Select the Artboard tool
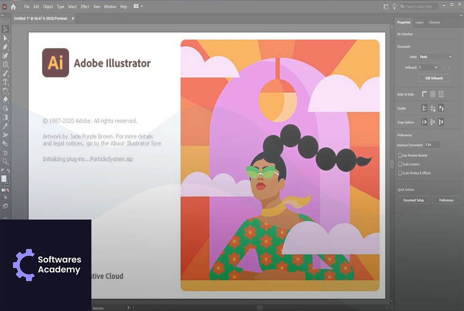 pos(5,153)
